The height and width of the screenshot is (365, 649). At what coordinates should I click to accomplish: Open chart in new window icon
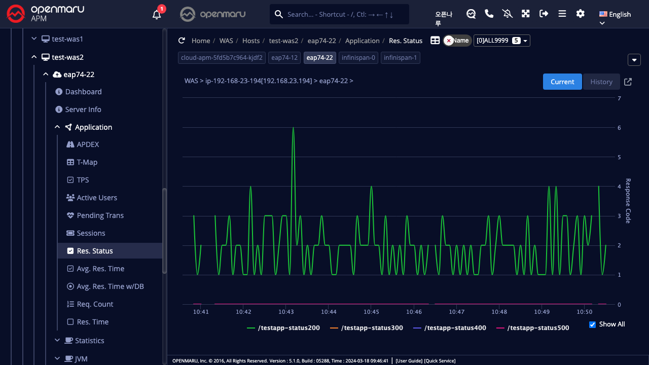628,82
